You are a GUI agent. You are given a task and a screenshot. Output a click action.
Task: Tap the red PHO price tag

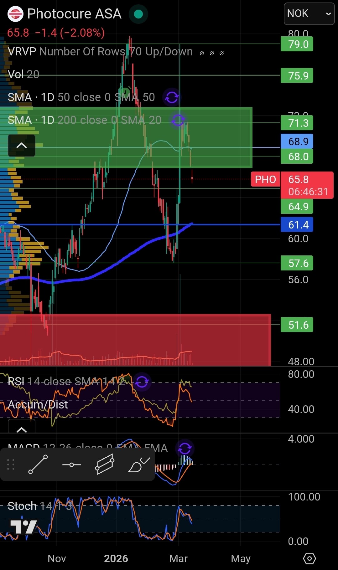(x=265, y=179)
